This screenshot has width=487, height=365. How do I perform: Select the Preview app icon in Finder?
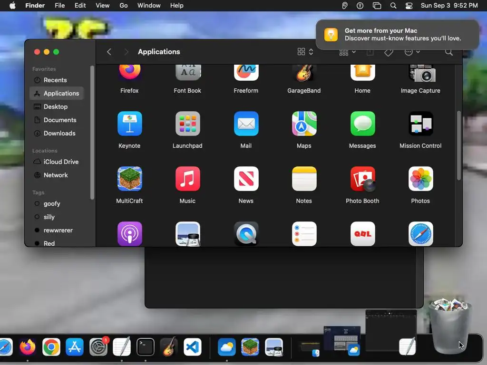pos(187,234)
